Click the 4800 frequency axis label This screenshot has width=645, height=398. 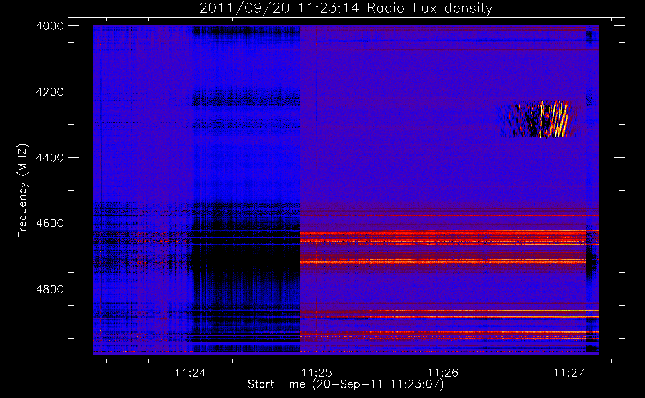click(50, 289)
